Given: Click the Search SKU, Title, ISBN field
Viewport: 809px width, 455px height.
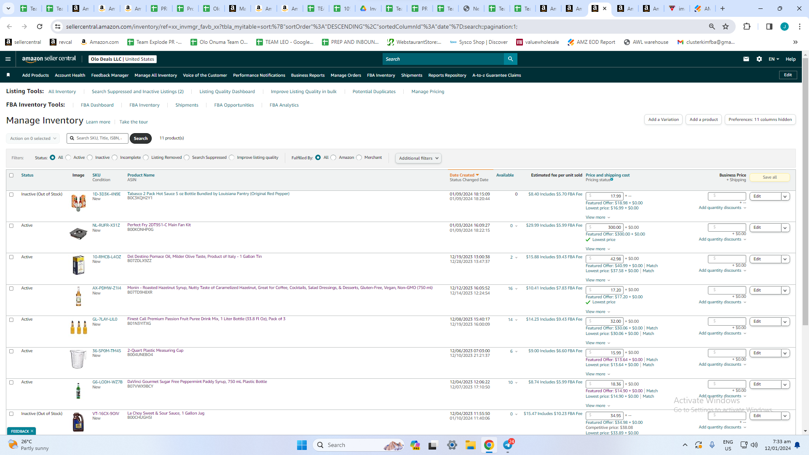Looking at the screenshot, I should pyautogui.click(x=97, y=138).
